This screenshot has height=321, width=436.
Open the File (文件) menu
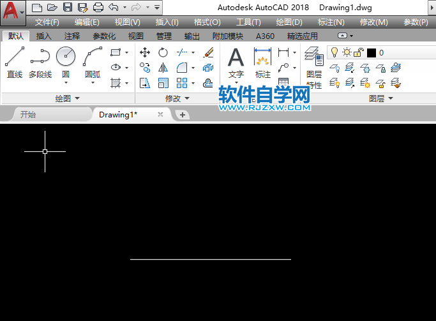click(x=47, y=22)
